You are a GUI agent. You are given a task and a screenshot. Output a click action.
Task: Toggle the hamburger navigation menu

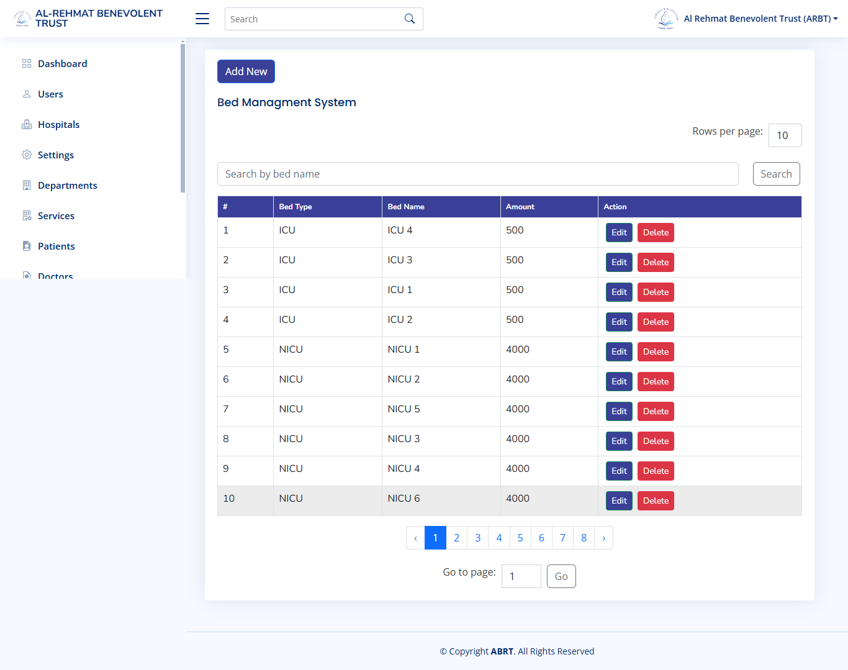[x=202, y=19]
